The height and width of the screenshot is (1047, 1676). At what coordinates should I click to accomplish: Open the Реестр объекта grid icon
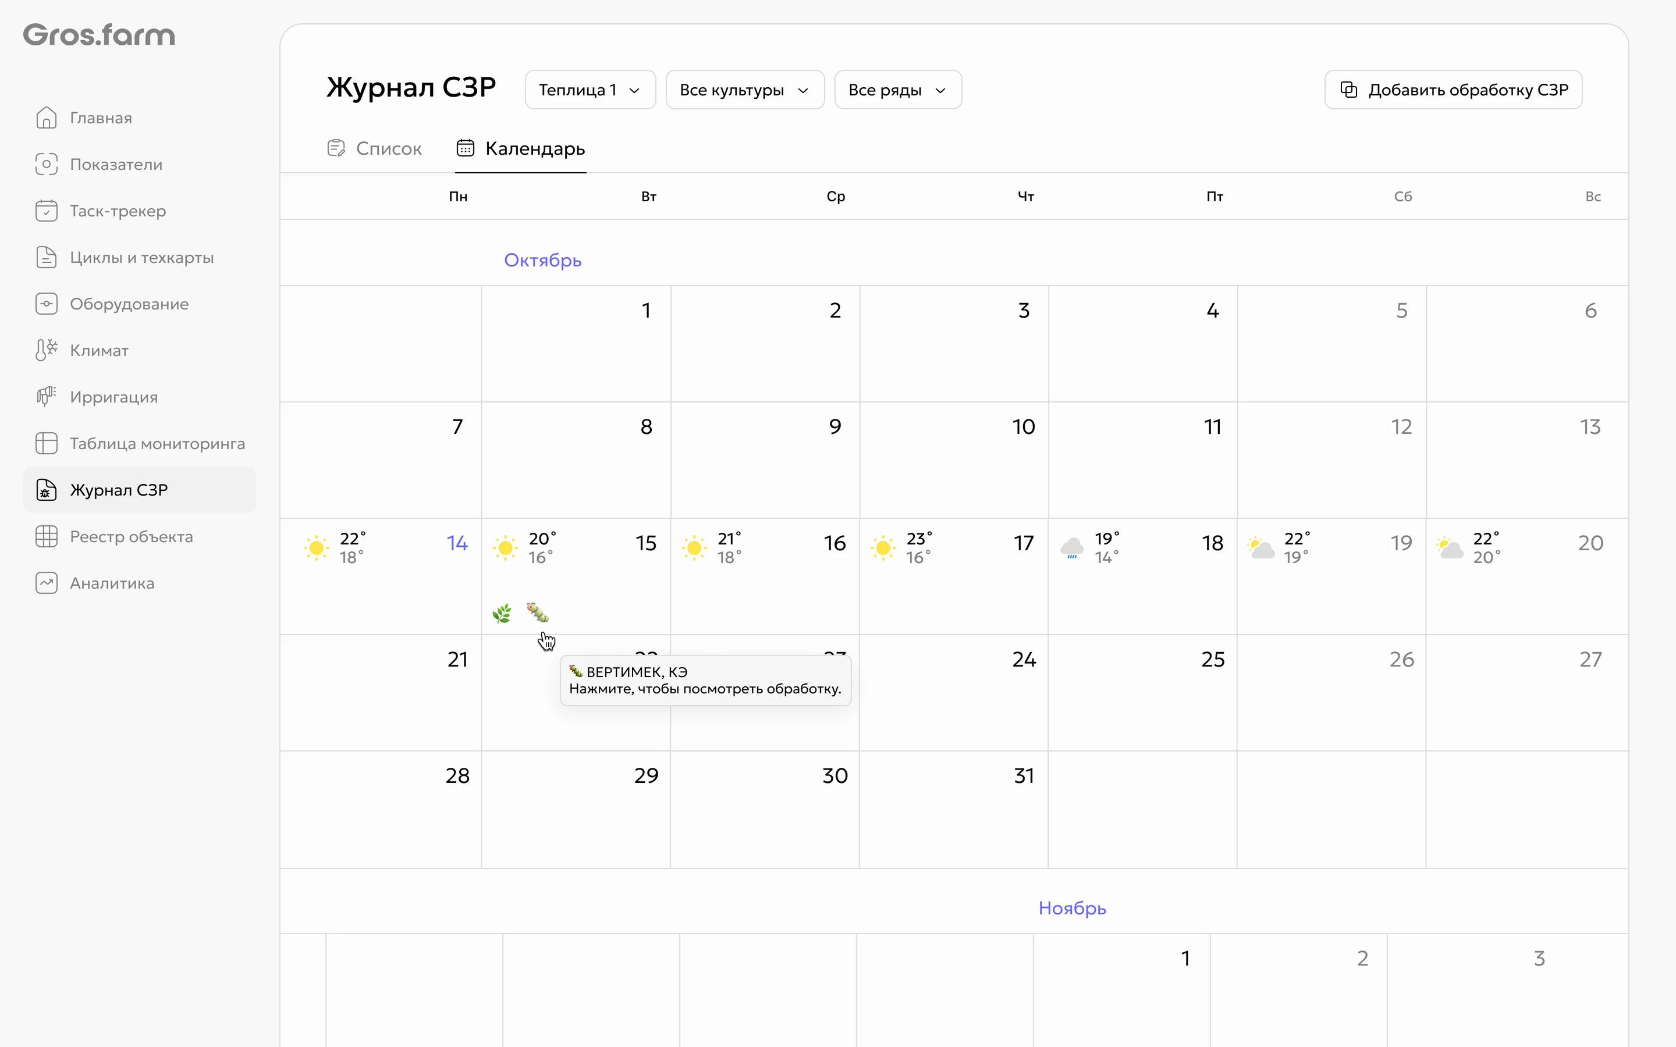point(47,536)
